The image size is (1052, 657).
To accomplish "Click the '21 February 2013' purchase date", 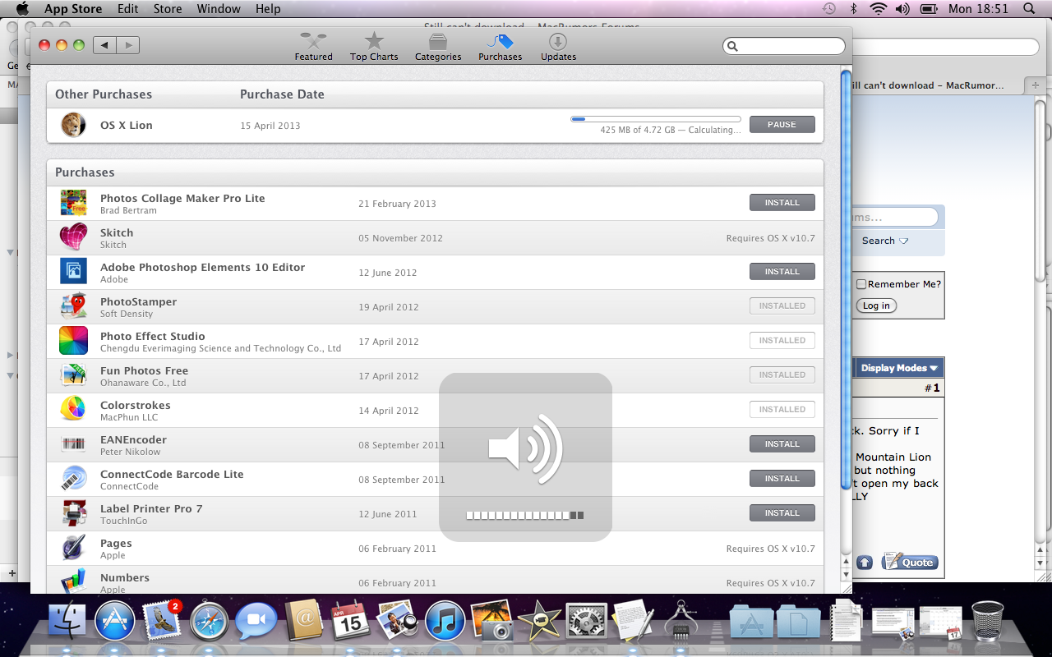I will [x=397, y=204].
